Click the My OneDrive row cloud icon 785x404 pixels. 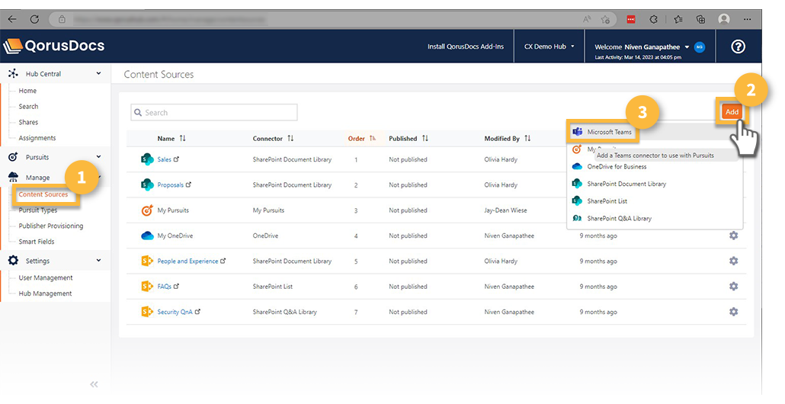point(146,236)
